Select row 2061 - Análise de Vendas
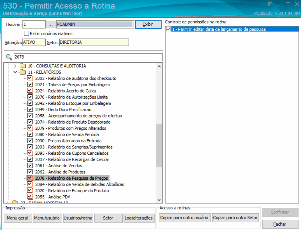 [59, 166]
